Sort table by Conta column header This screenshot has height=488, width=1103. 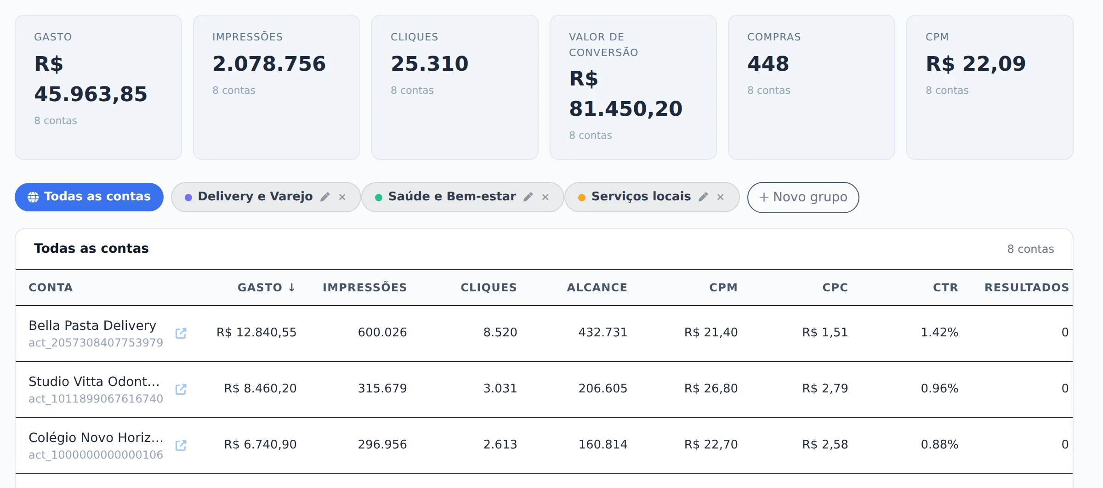[51, 288]
